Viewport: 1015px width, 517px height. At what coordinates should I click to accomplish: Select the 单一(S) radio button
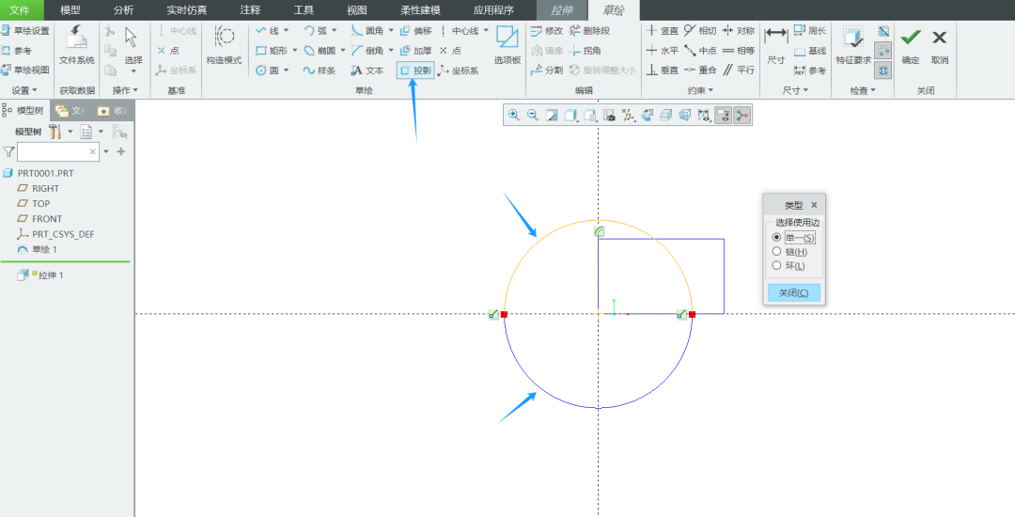[777, 238]
